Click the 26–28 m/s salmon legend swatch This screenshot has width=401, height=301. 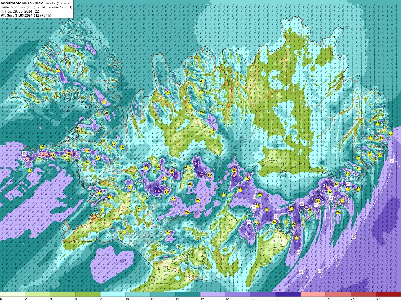(338, 294)
